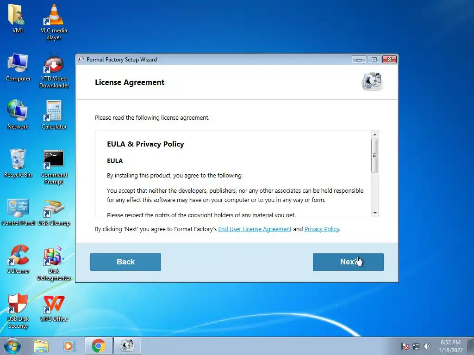Open USB Disk Security shortcut
474x355 pixels.
coord(18,310)
